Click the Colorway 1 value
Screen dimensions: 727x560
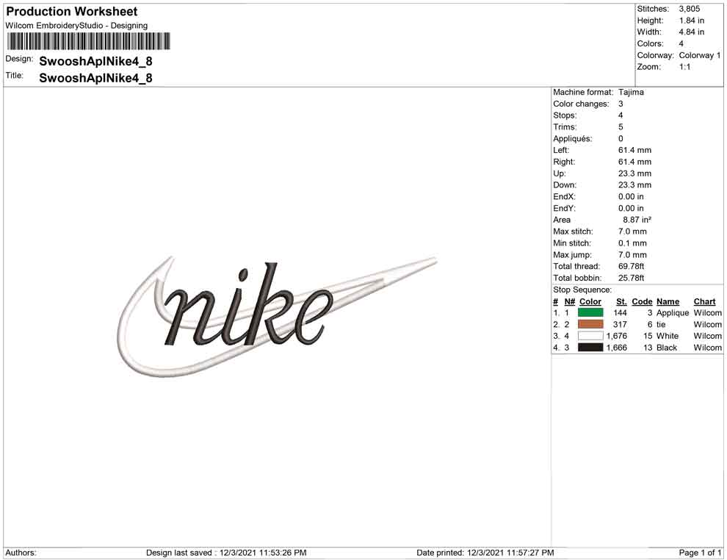700,55
